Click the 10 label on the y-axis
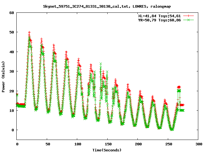Viewport: 205px width, 153px height. 12,111
